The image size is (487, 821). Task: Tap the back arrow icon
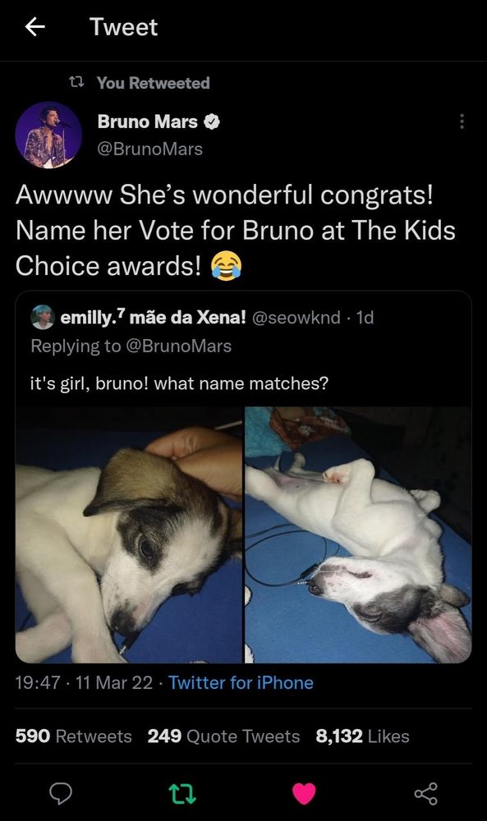pos(34,27)
